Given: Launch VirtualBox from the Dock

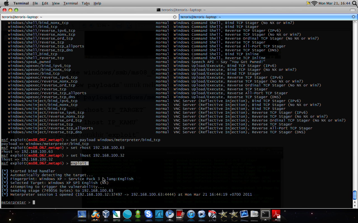Looking at the screenshot, I should 106,214.
